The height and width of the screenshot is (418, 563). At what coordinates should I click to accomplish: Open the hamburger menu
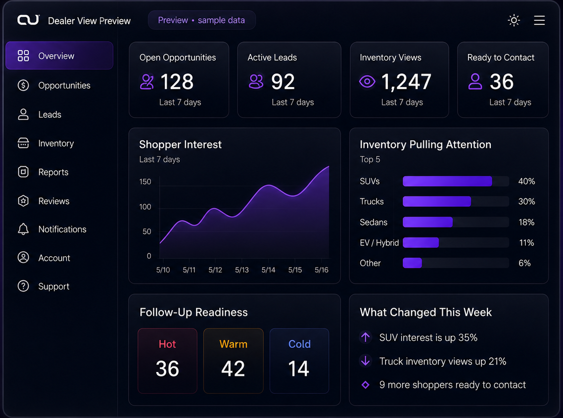click(539, 20)
